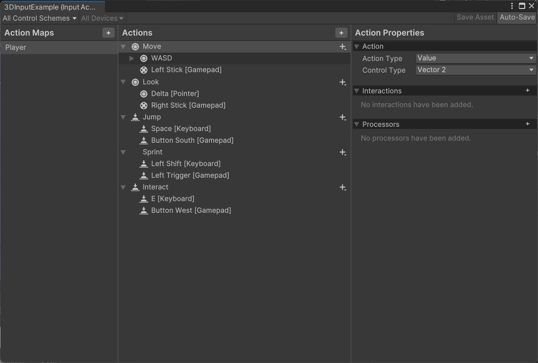The width and height of the screenshot is (538, 363).
Task: Add a new interaction with plus icon
Action: tap(527, 91)
